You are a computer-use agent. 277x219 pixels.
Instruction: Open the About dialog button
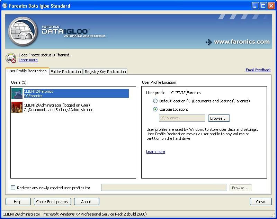pyautogui.click(x=87, y=202)
